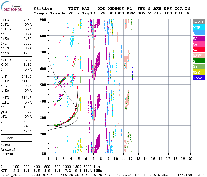This screenshot has height=177, width=207.
Task: Click the D 3000 km table value
Action: (x=88, y=167)
